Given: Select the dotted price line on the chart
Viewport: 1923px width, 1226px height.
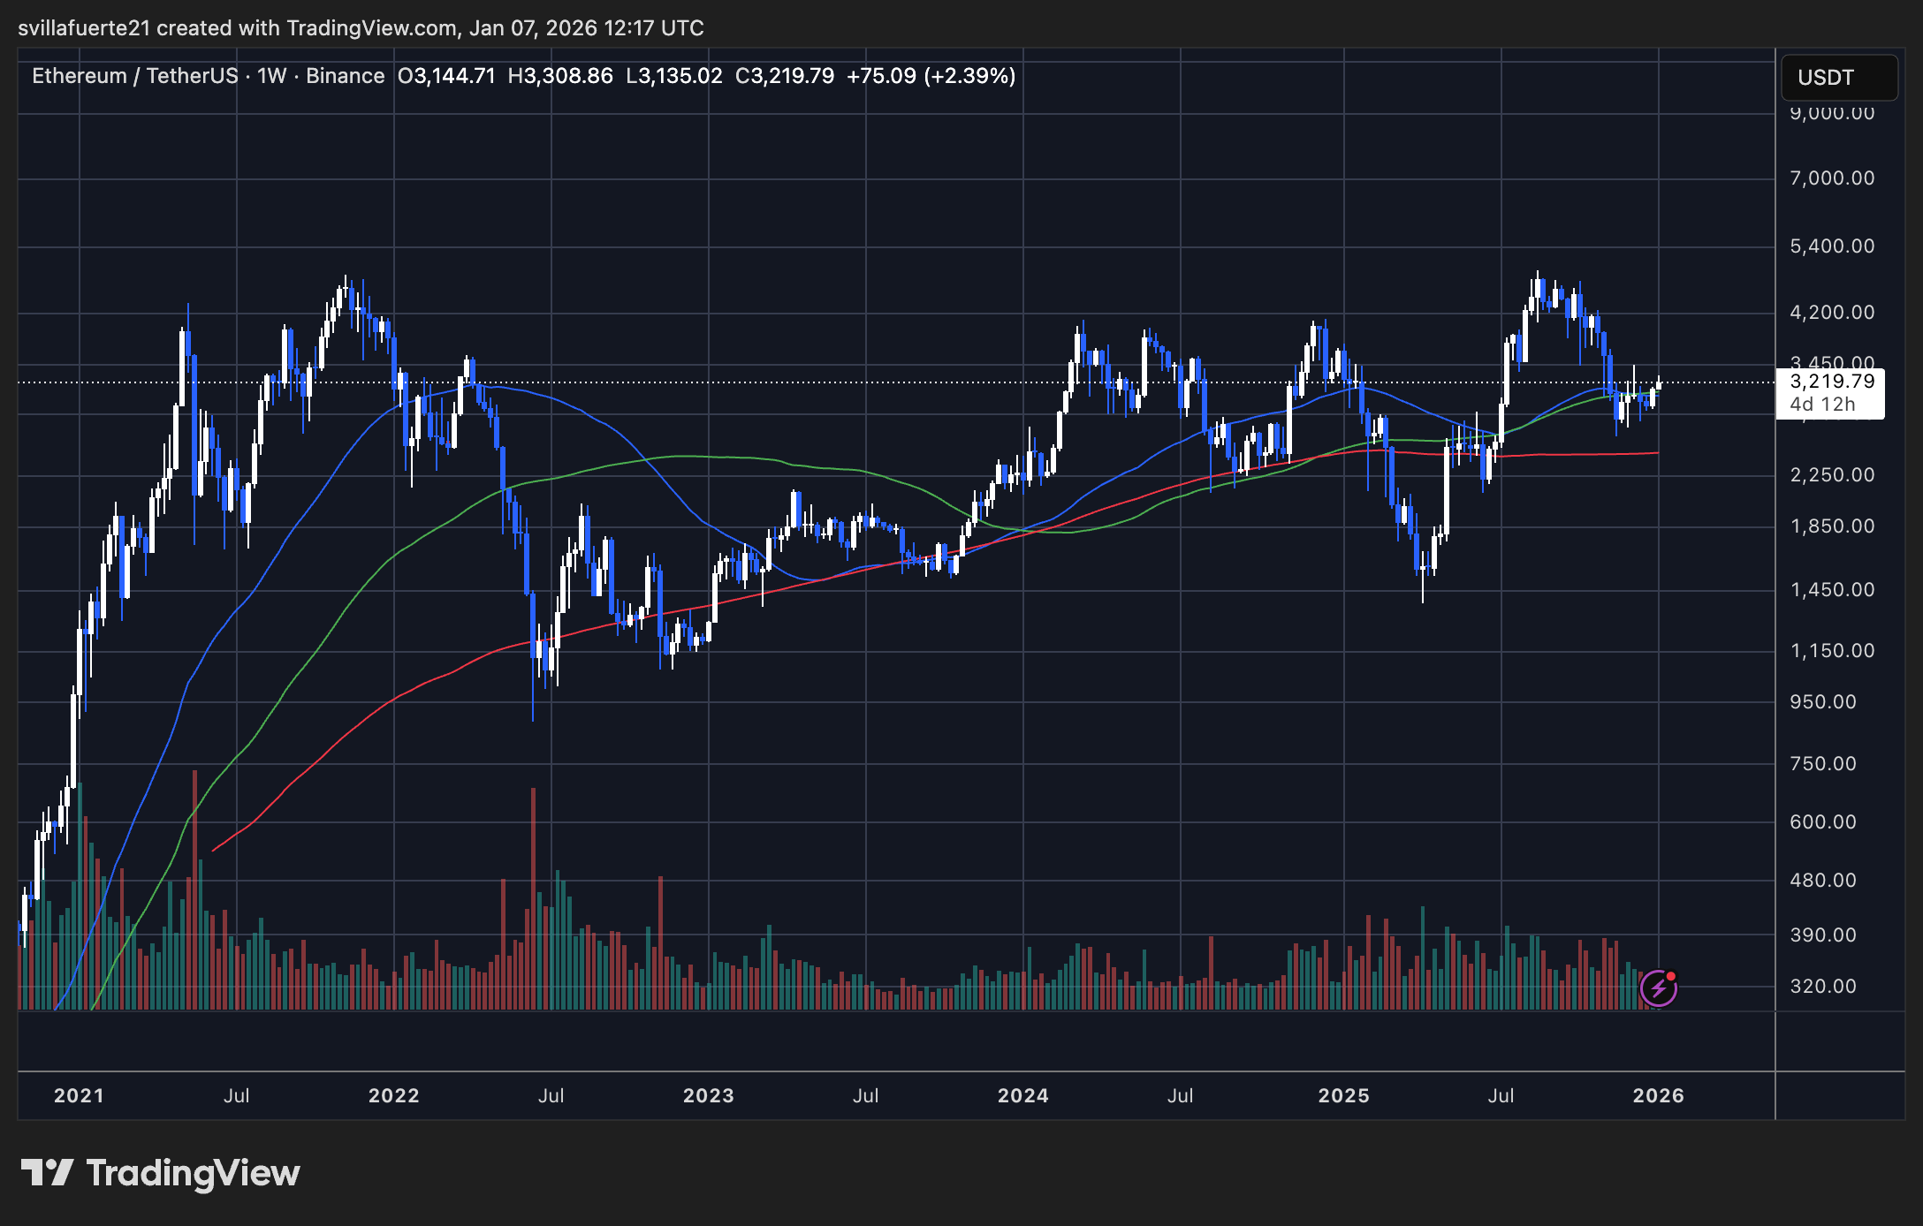Looking at the screenshot, I should (795, 382).
